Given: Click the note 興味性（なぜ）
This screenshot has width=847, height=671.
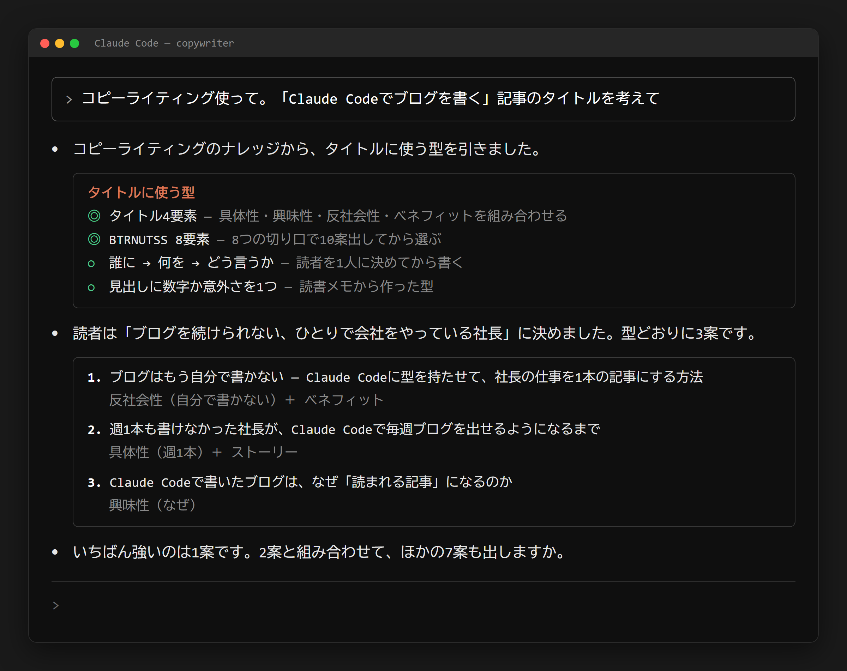Looking at the screenshot, I should click(x=153, y=504).
